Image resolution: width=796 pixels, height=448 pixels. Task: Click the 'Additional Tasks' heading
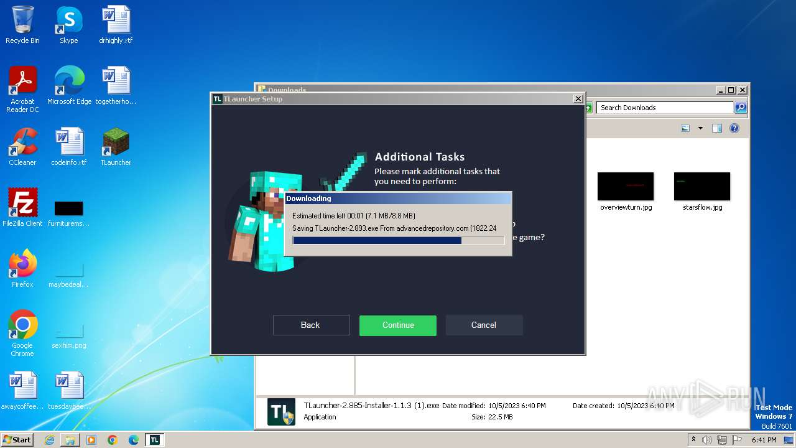point(420,157)
